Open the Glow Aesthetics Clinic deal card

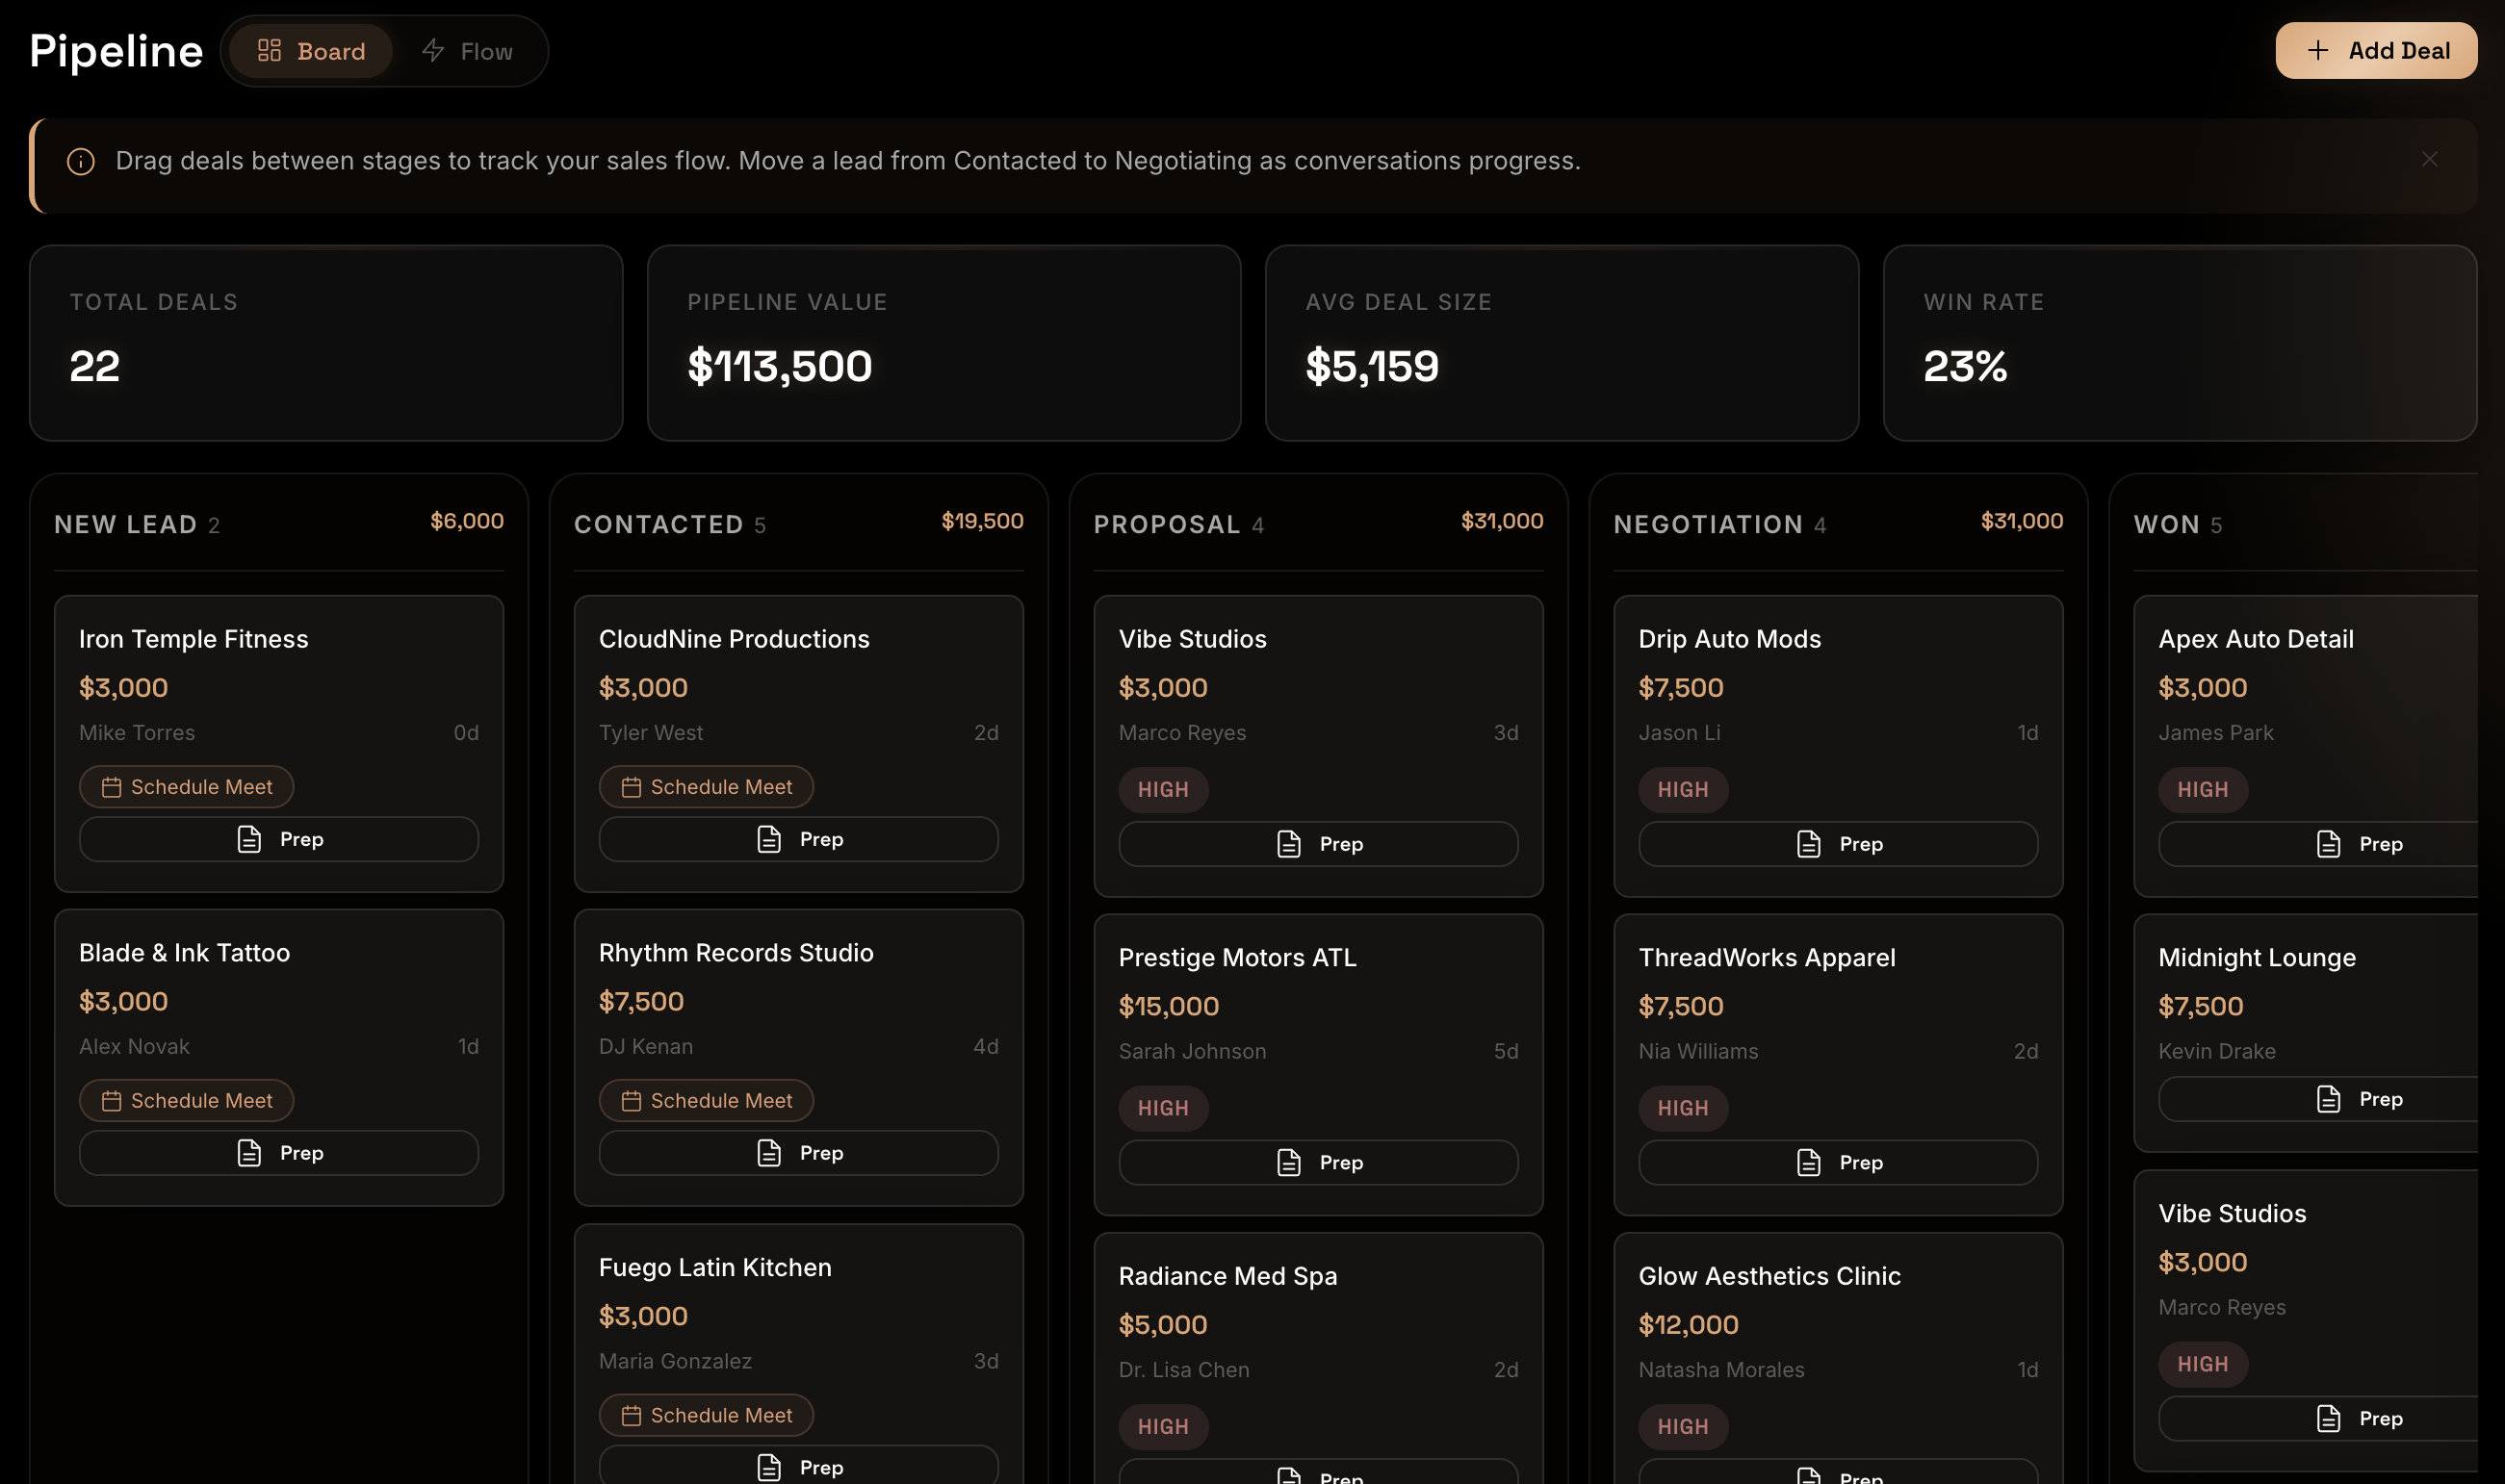pyautogui.click(x=1769, y=1277)
